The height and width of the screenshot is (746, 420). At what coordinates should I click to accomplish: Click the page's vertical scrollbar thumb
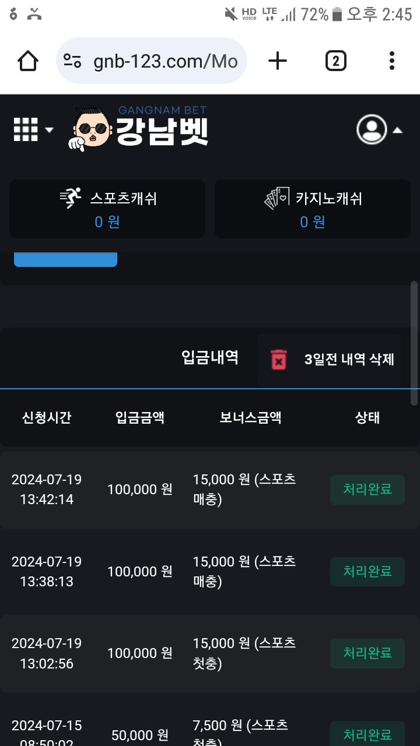[x=414, y=343]
